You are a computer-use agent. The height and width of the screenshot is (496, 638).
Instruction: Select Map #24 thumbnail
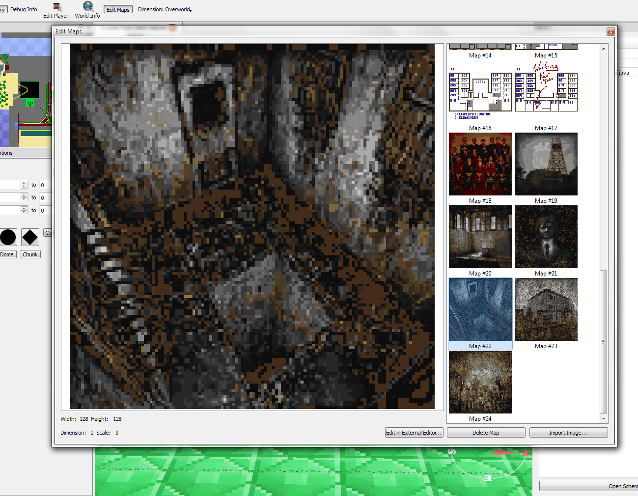(480, 382)
